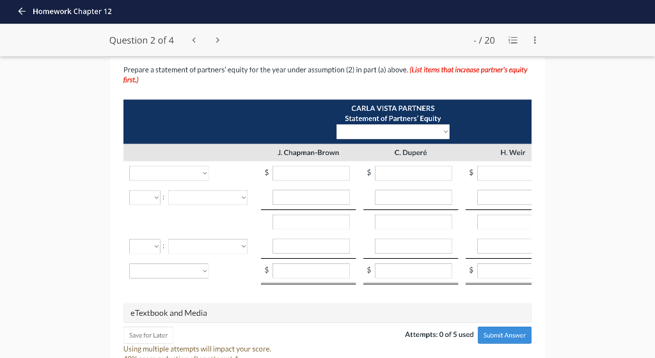
Task: Open the last row label dropdown
Action: tap(169, 271)
